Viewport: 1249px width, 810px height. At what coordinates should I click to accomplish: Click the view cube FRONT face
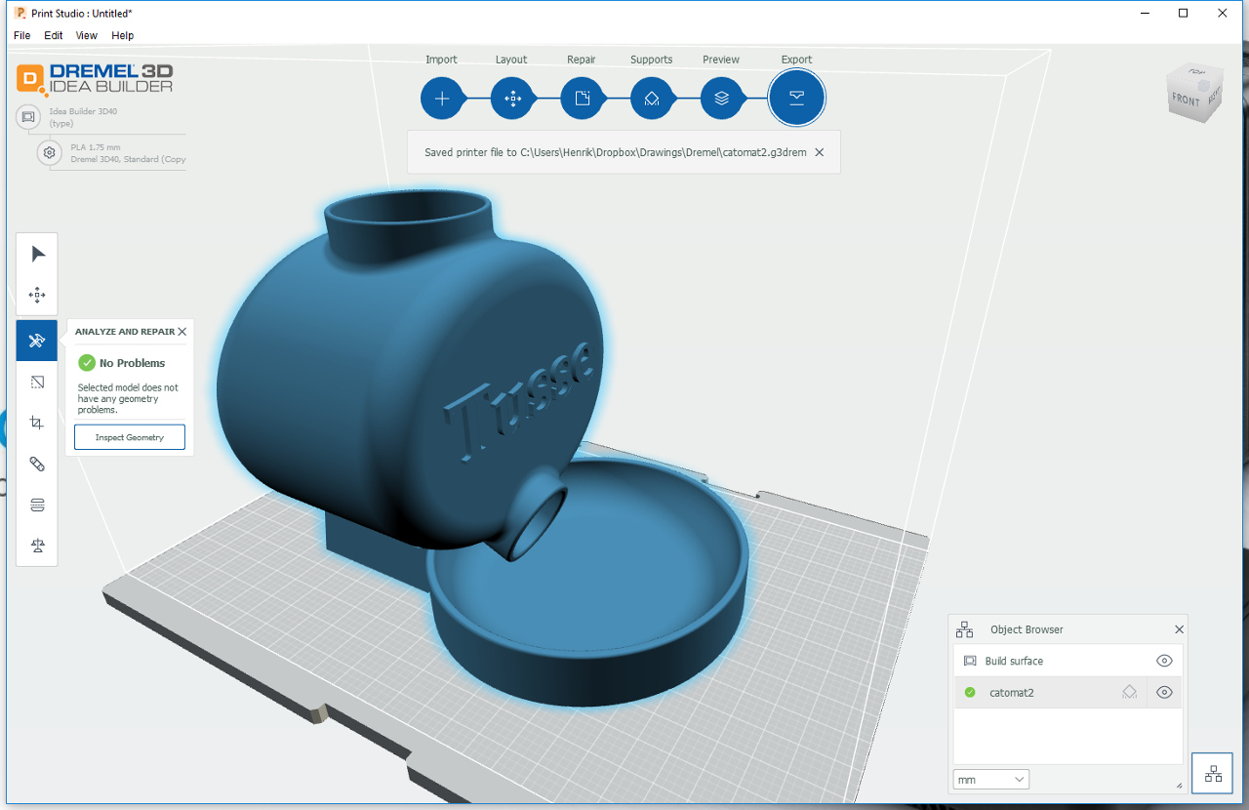[1187, 101]
